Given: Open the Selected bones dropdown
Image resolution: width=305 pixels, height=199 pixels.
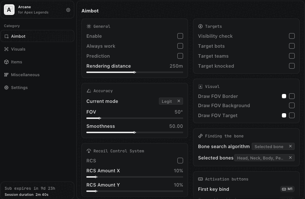Looking at the screenshot, I should (x=264, y=158).
